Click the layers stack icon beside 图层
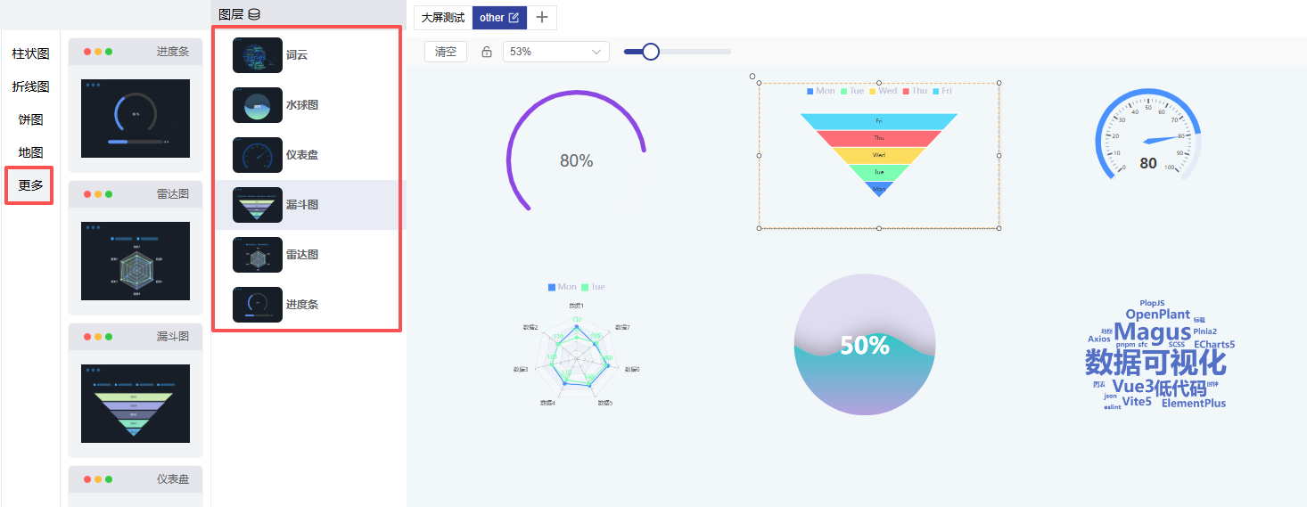Image resolution: width=1307 pixels, height=507 pixels. tap(254, 14)
